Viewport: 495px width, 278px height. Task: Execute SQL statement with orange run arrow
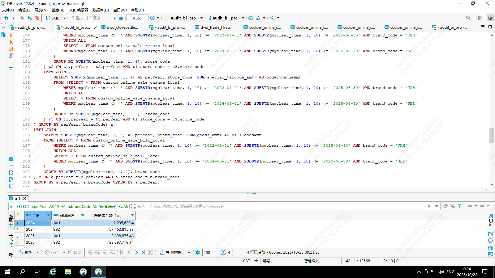[x=11, y=35]
